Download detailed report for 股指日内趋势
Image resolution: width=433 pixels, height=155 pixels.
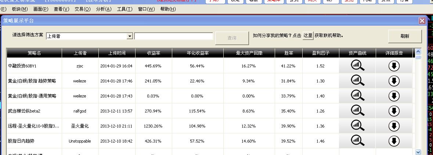[394, 141]
